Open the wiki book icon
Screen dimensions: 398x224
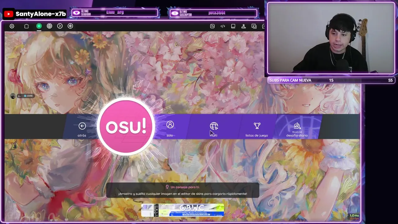pyautogui.click(x=233, y=26)
